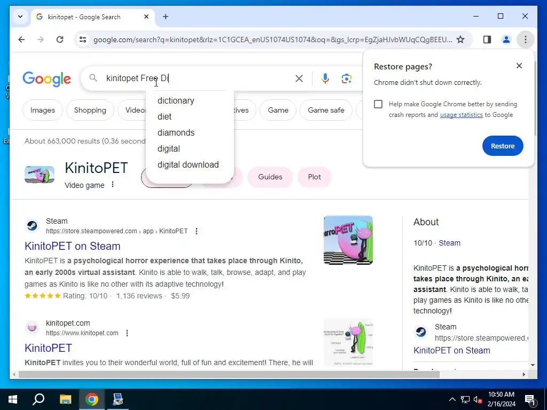
Task: Clear the search box text
Action: tap(299, 78)
